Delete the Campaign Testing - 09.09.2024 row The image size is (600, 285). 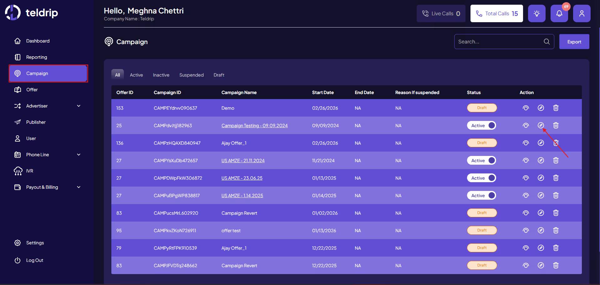click(556, 125)
